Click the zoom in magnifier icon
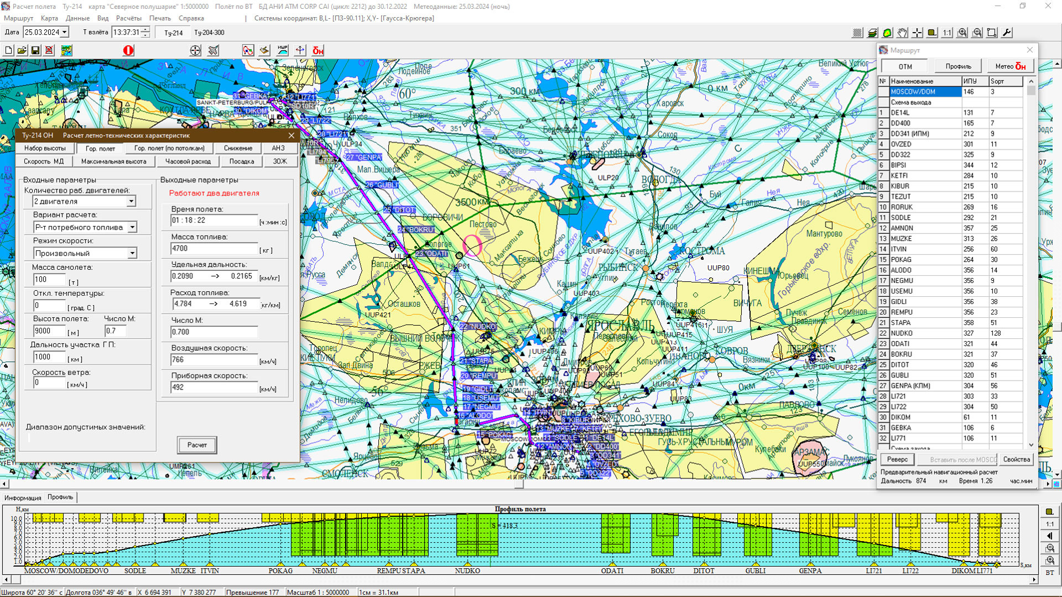This screenshot has width=1062, height=597. (962, 33)
